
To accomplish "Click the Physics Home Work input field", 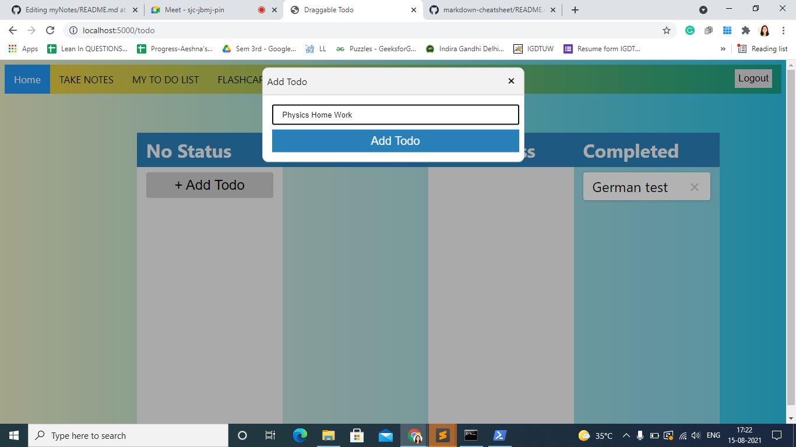I will pos(395,115).
